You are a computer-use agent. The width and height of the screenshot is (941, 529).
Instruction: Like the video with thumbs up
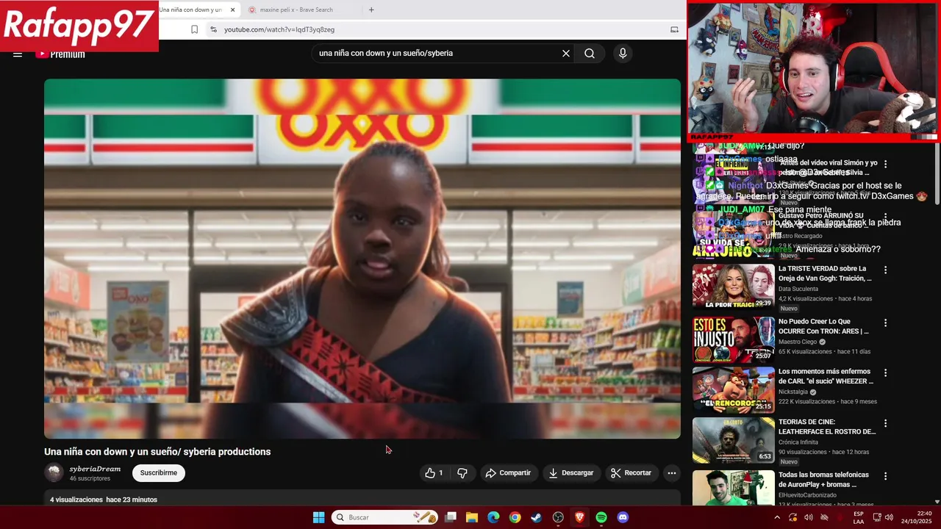click(434, 473)
